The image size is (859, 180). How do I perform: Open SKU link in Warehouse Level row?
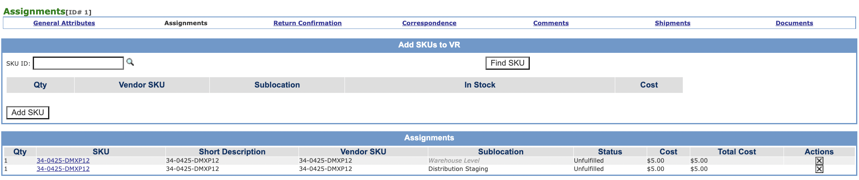point(63,161)
